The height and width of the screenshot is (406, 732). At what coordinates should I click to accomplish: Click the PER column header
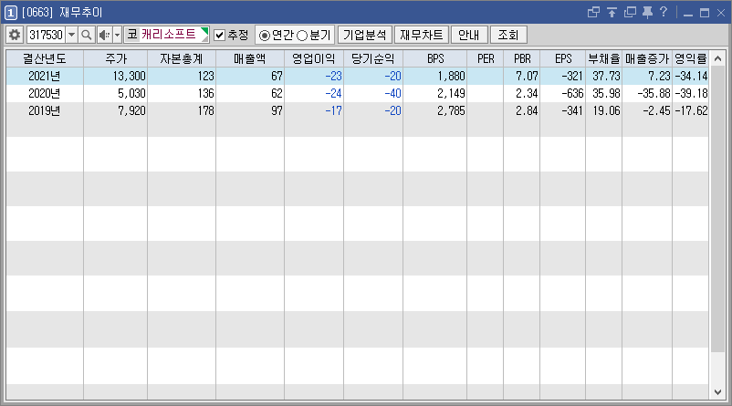point(486,58)
